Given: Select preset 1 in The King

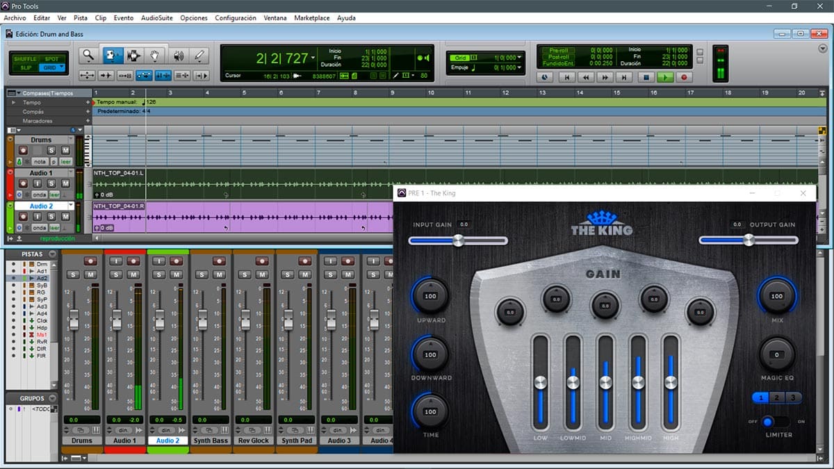Looking at the screenshot, I should pos(760,398).
